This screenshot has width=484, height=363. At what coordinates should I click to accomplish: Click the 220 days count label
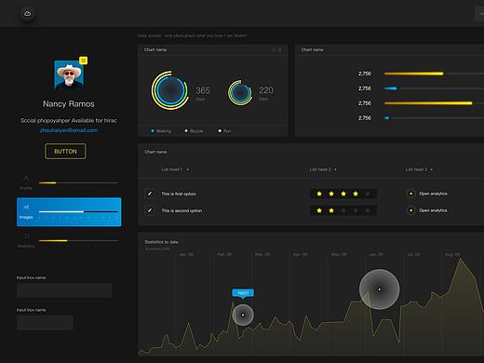[x=266, y=90]
